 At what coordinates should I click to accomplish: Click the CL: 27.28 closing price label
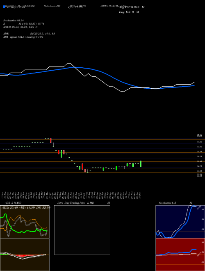tap(75, 7)
